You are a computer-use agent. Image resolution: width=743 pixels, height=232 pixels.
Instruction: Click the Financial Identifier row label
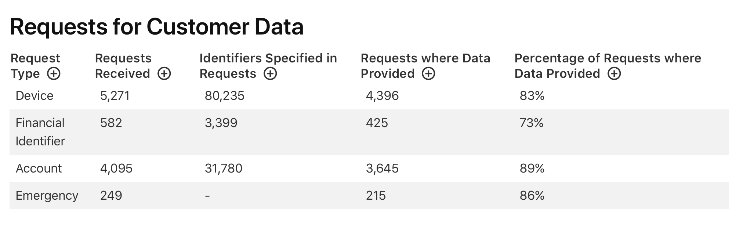coord(40,132)
